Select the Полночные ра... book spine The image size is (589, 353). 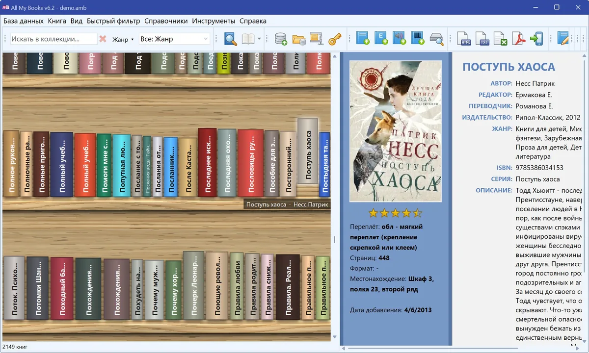click(x=26, y=164)
